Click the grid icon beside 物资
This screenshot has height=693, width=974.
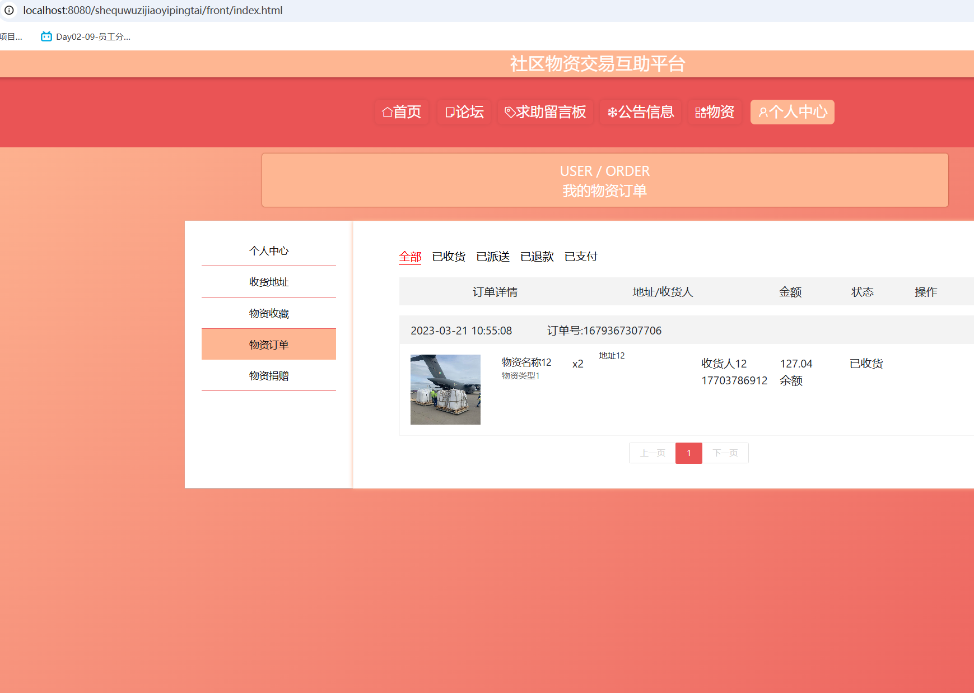[701, 112]
